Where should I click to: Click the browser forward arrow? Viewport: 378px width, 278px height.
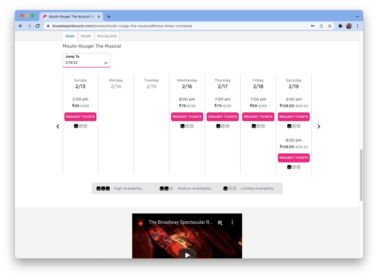[x=29, y=26]
